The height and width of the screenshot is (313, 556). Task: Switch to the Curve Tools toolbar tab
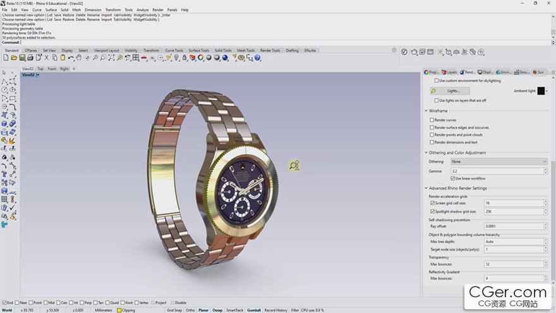tap(174, 51)
